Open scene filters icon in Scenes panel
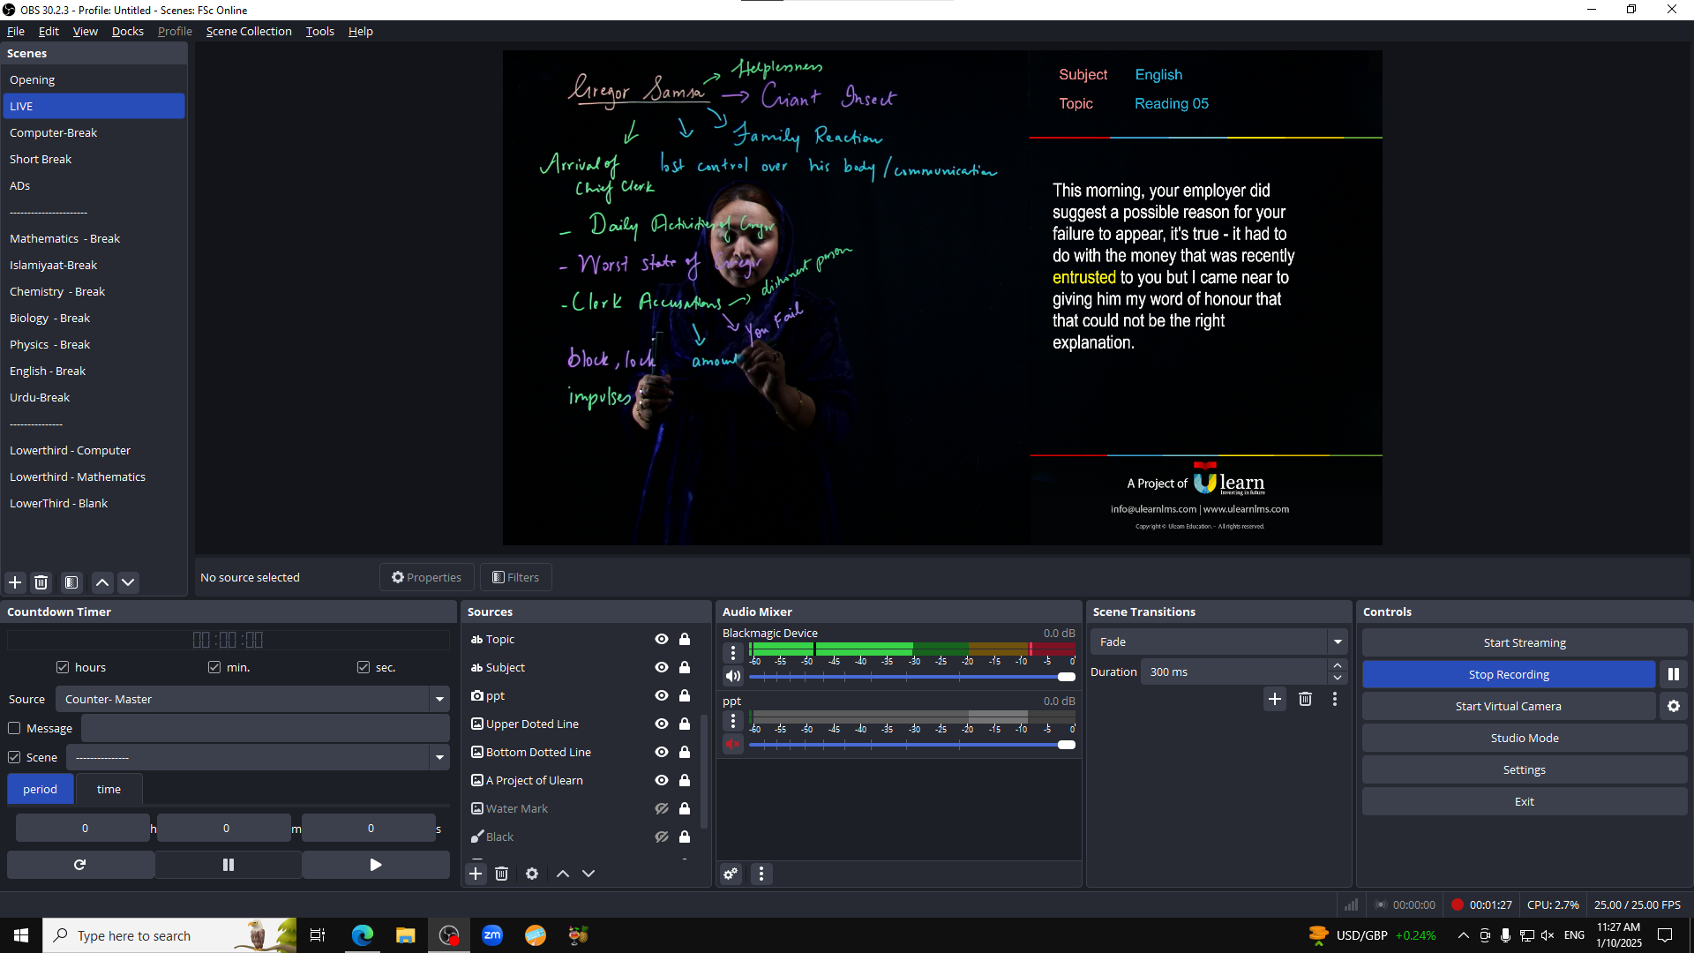The height and width of the screenshot is (953, 1694). coord(71,582)
